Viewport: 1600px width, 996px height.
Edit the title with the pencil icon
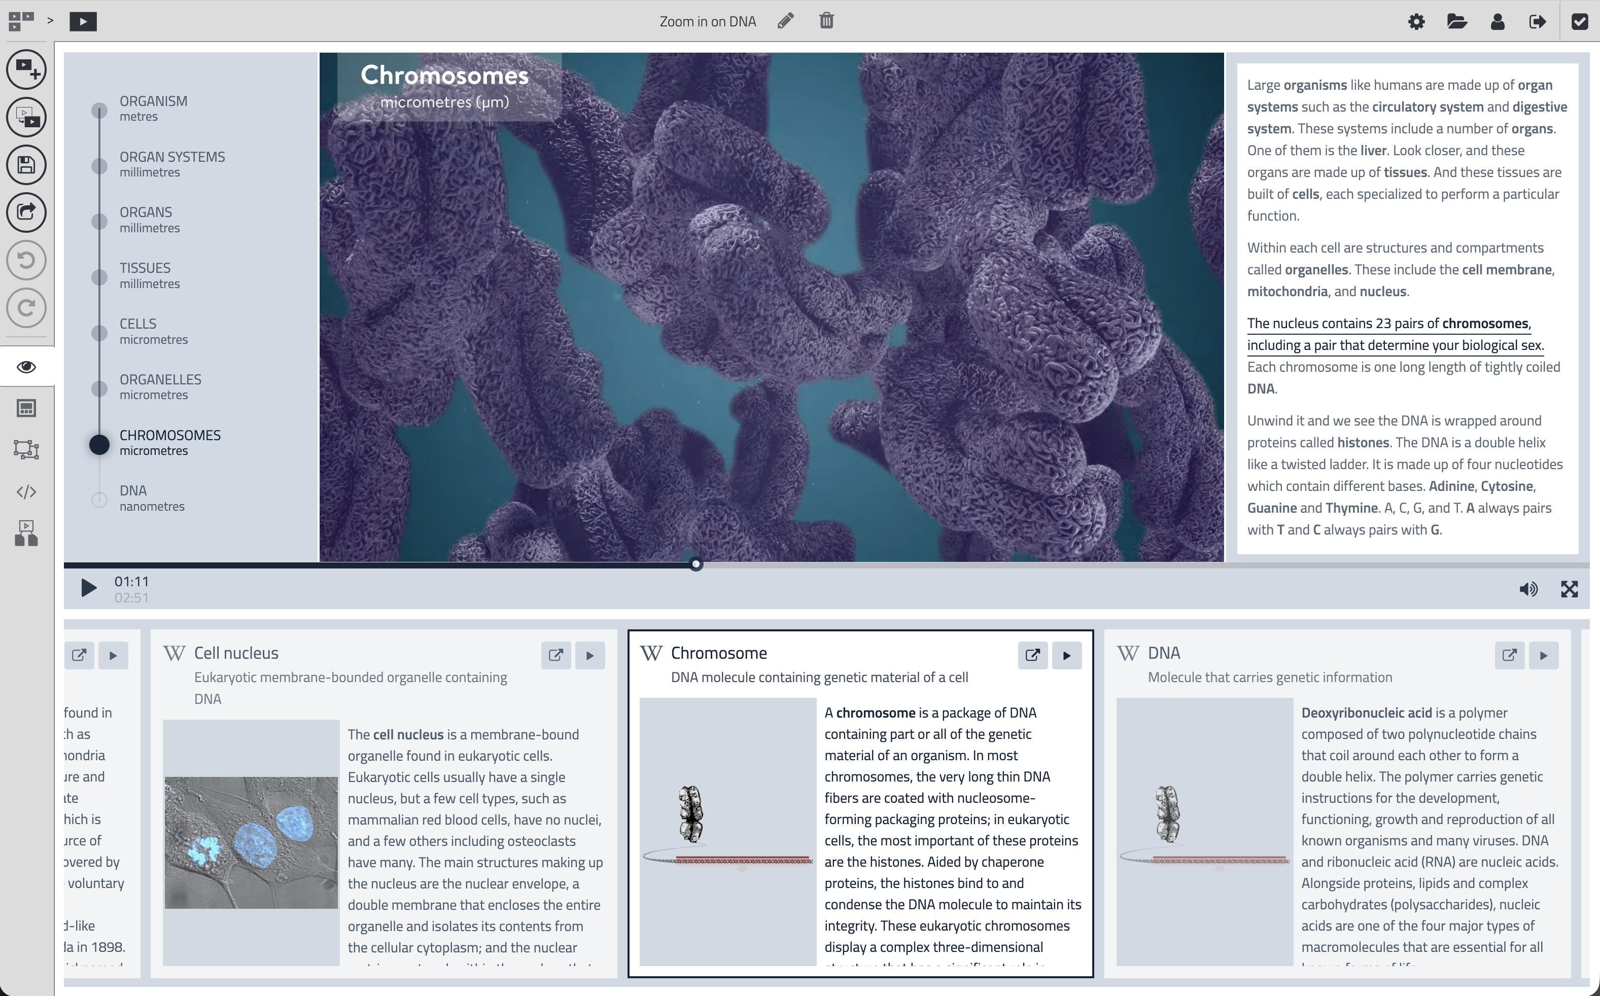[x=785, y=21]
